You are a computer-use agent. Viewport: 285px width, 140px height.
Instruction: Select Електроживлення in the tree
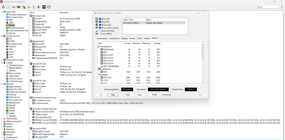coord(16,28)
